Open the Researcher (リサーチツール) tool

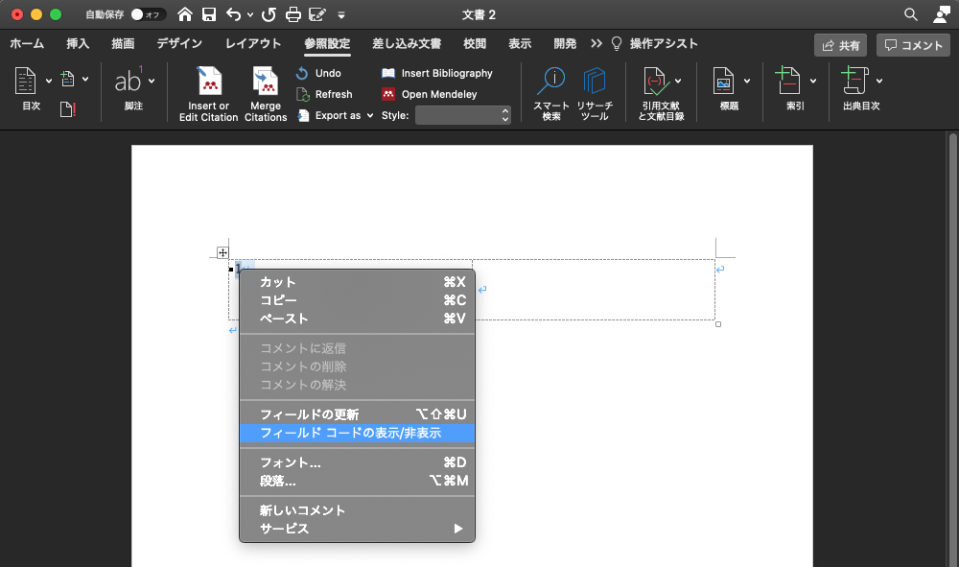[595, 83]
